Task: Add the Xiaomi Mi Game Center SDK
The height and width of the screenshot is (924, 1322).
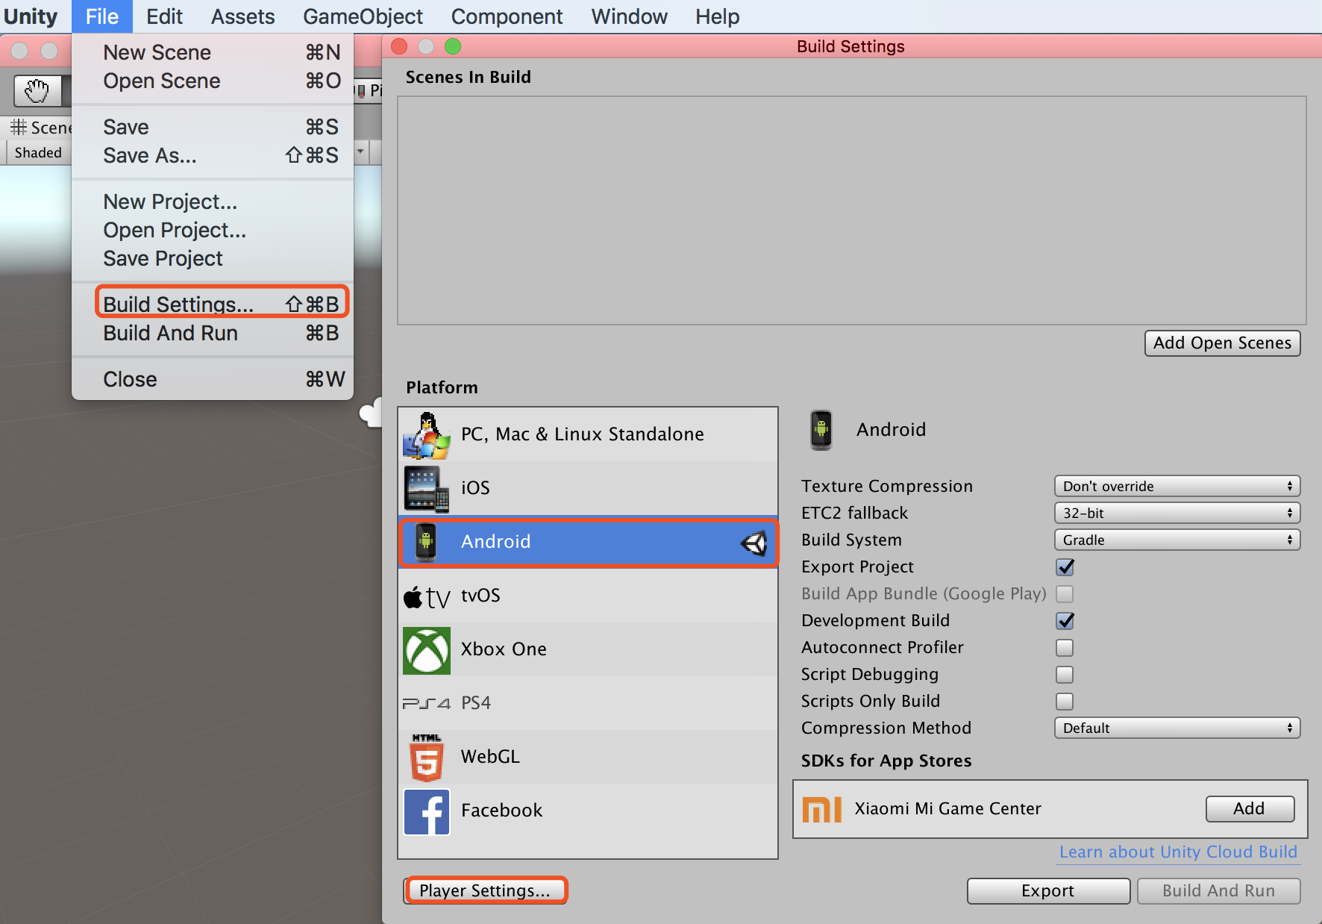Action: tap(1249, 809)
